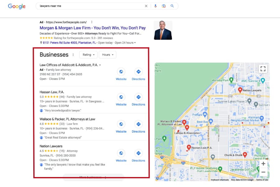
Task: Get Directions to Wallace & Packer
Action: click(x=138, y=124)
